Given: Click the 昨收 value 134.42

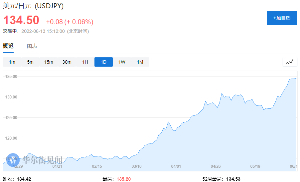Looking at the screenshot, I should [24, 179].
